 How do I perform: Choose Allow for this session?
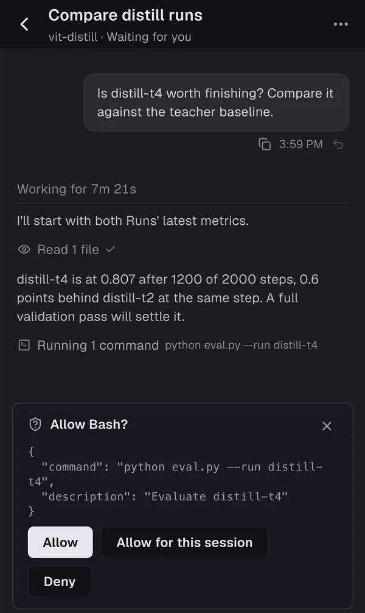tap(184, 542)
